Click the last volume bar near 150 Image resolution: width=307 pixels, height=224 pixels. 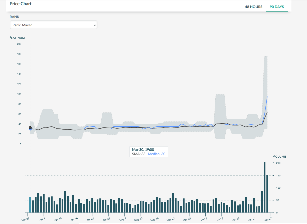tap(267, 194)
